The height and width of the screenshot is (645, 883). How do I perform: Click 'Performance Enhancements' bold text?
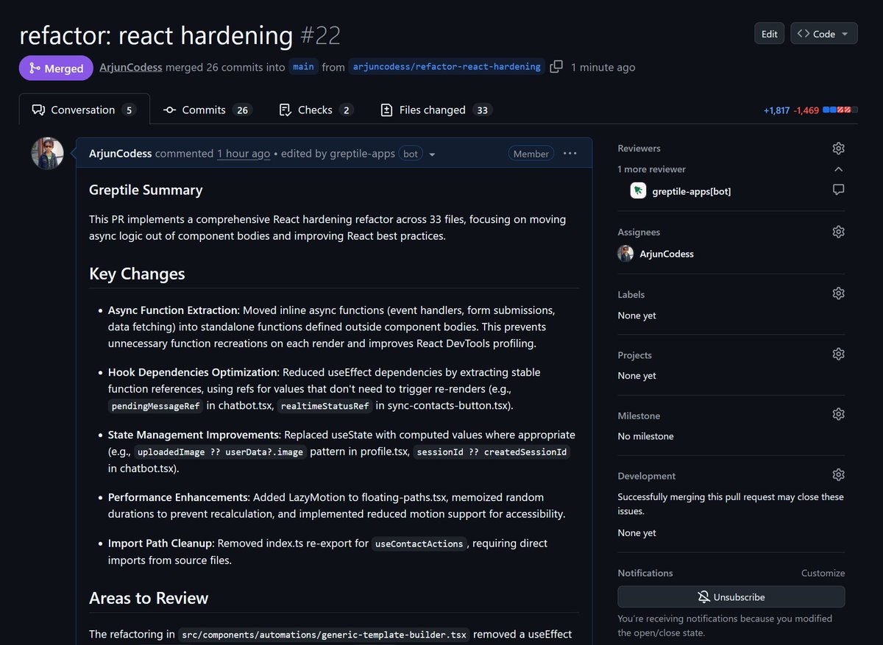click(x=177, y=497)
